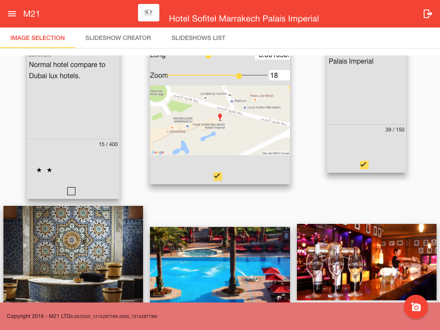Select the mosaic fountain photo
The image size is (440, 330).
(73, 254)
